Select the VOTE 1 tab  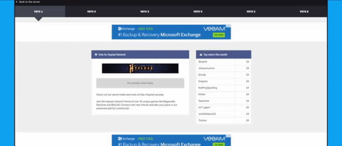click(40, 12)
